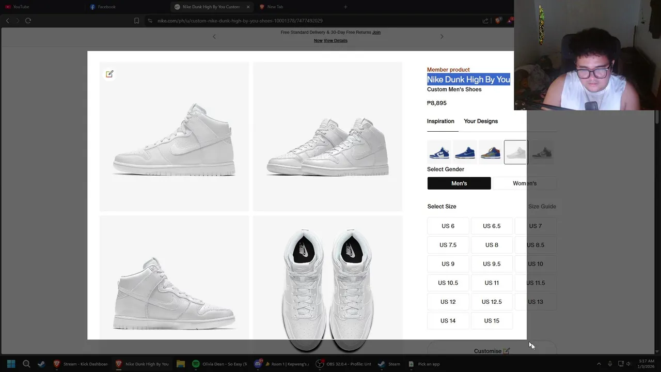Switch to the New Tab browser tab
661x372 pixels.
tap(275, 7)
